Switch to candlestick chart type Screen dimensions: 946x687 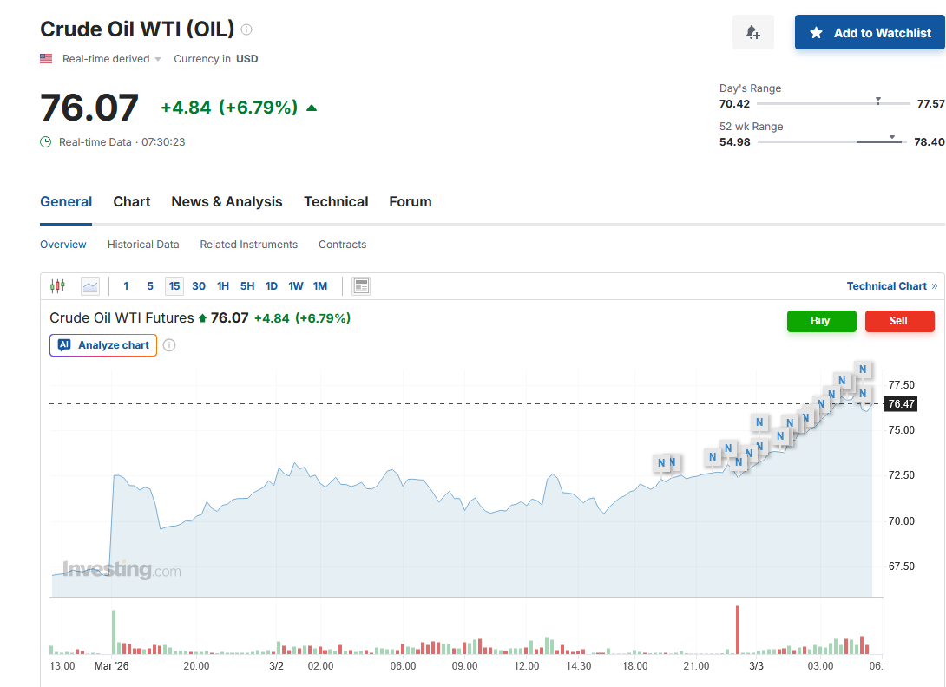click(x=57, y=286)
